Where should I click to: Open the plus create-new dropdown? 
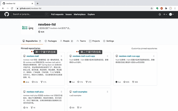165,15
